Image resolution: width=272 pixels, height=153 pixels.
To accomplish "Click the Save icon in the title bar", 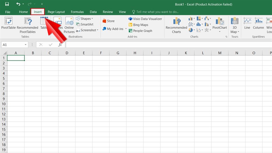I will point(7,4).
